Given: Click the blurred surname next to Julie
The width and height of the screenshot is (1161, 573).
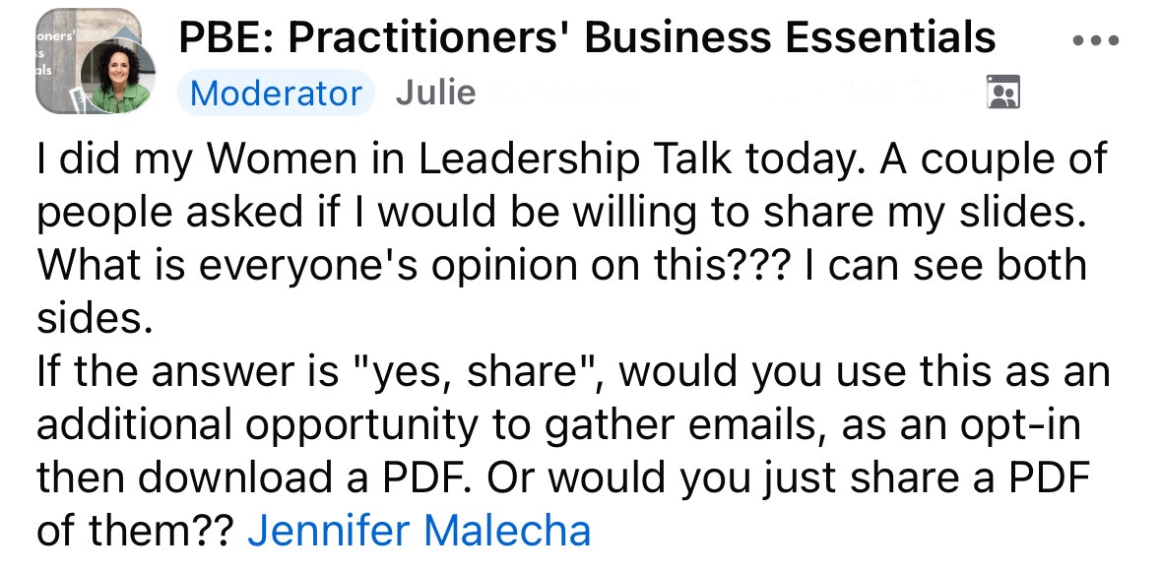Looking at the screenshot, I should point(562,94).
